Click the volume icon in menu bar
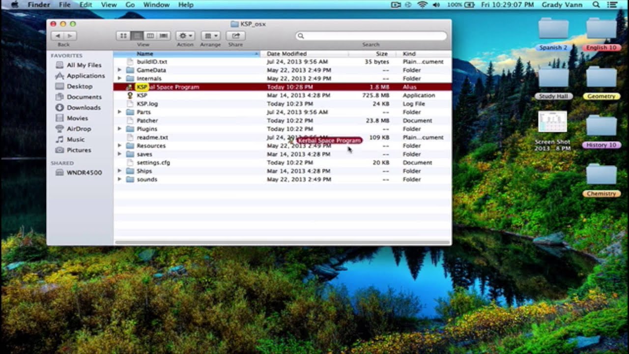 [x=436, y=4]
